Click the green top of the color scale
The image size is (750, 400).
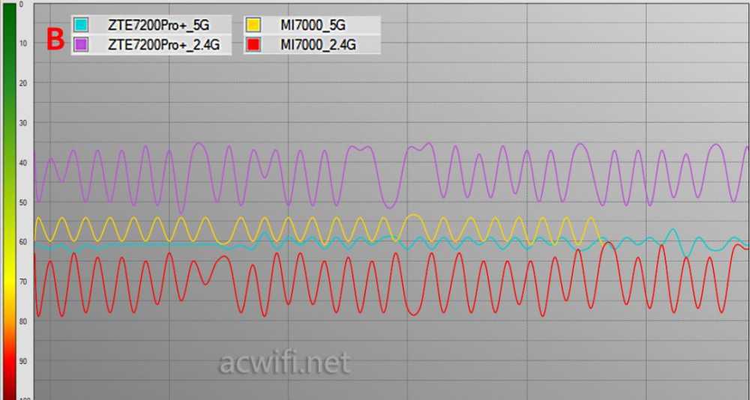click(10, 22)
